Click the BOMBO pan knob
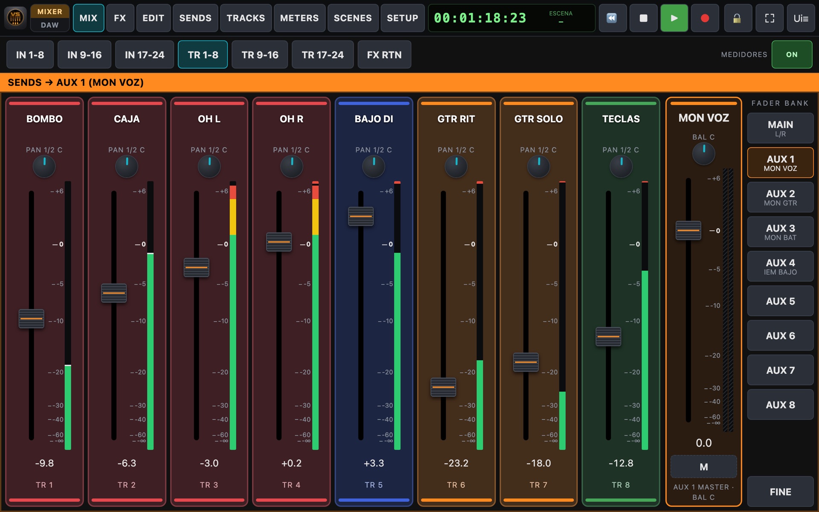The image size is (819, 512). click(x=44, y=166)
